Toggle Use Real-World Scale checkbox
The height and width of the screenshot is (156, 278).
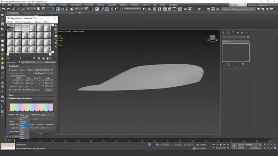(x=10, y=76)
